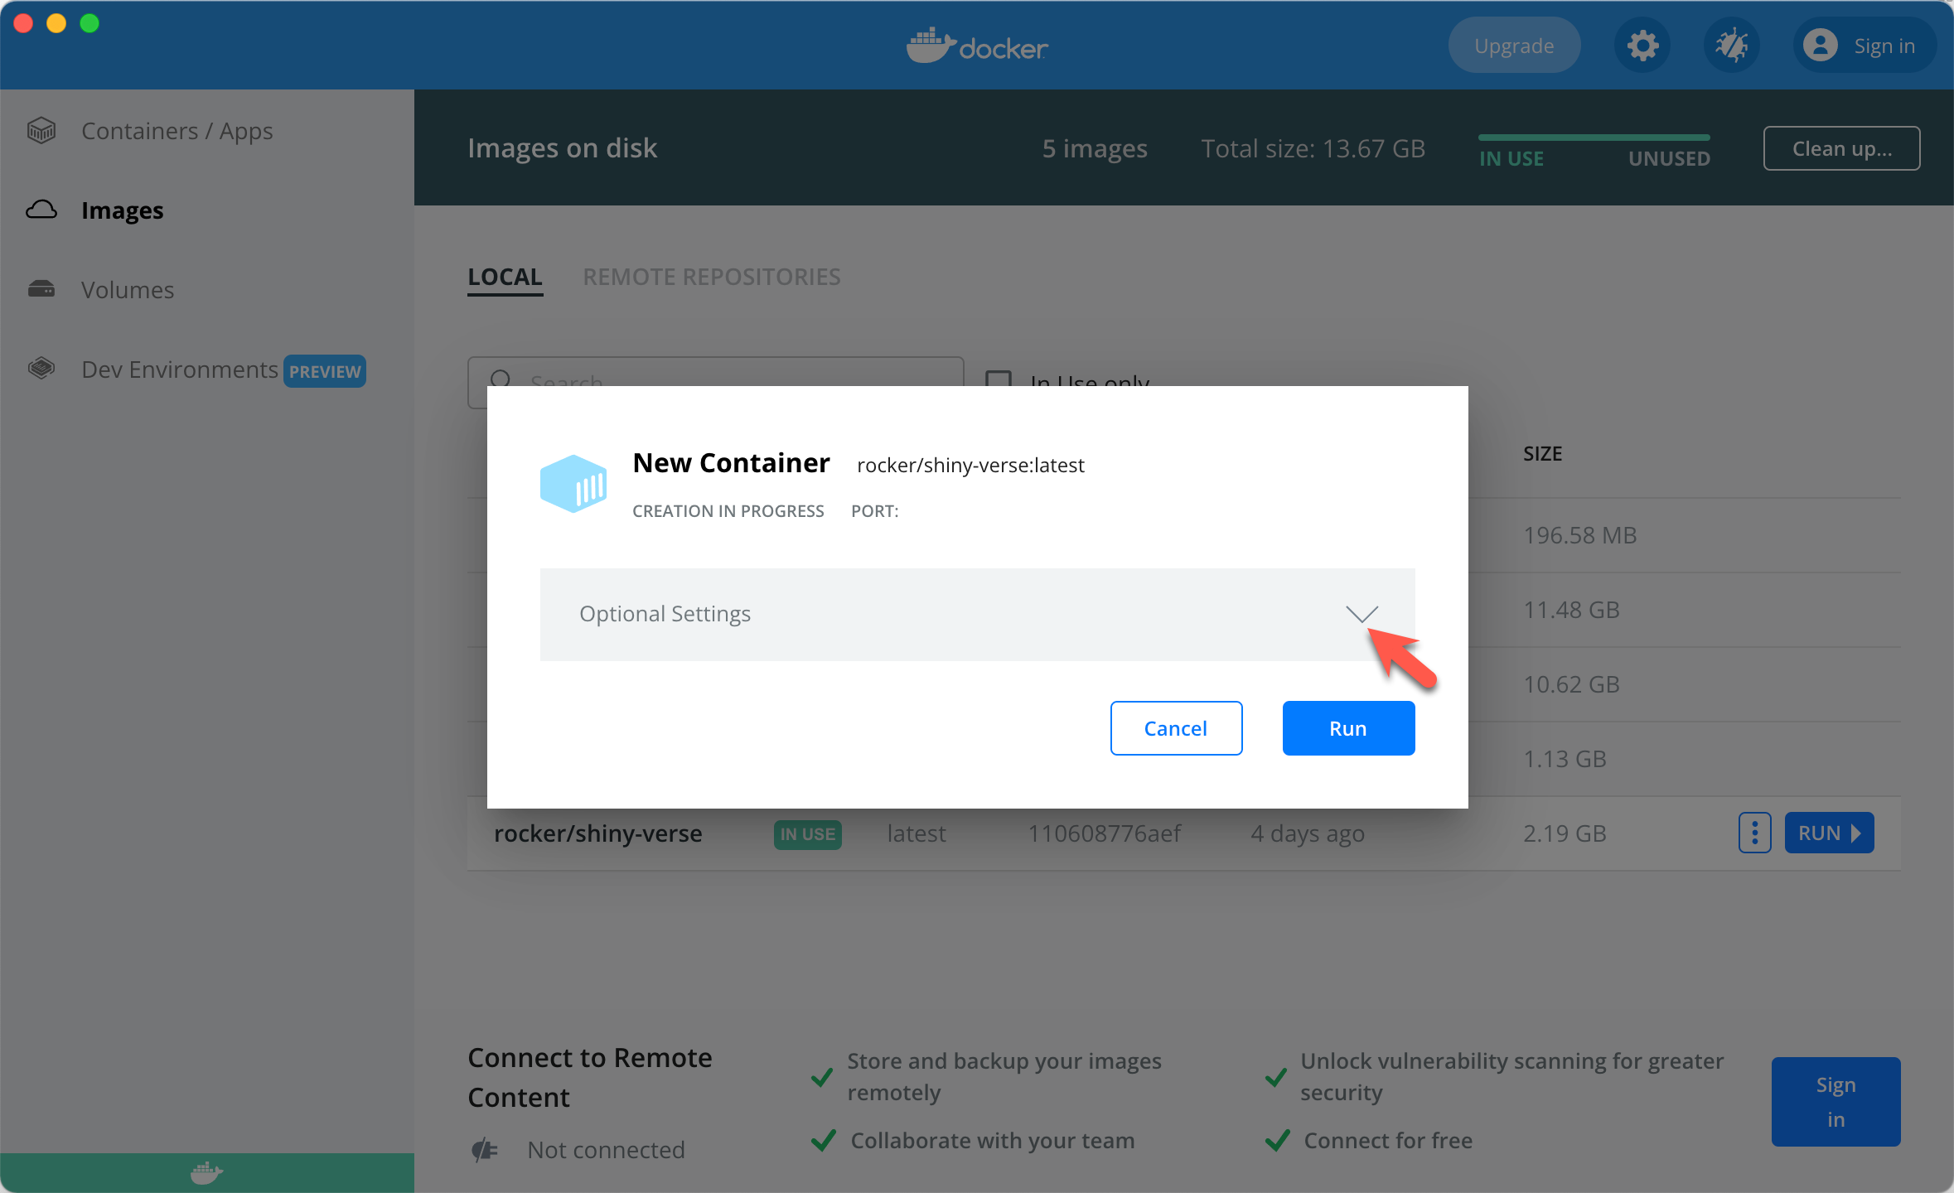Click the 196.58 MB size value
This screenshot has width=1954, height=1193.
click(1579, 535)
